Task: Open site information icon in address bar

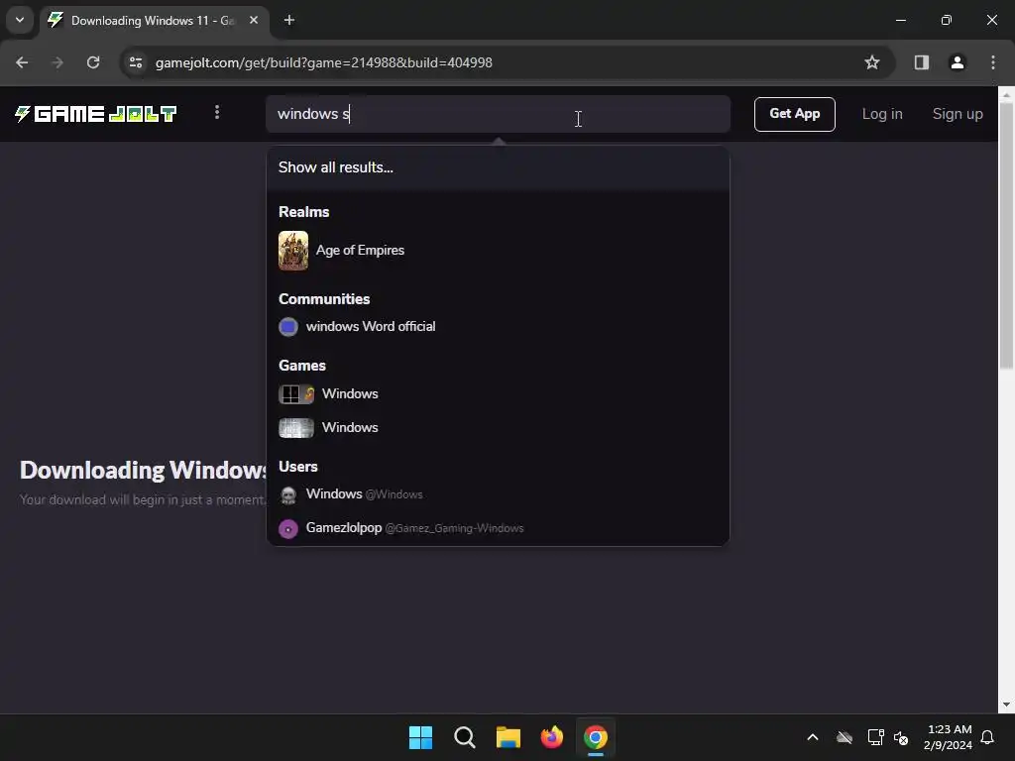Action: [136, 62]
